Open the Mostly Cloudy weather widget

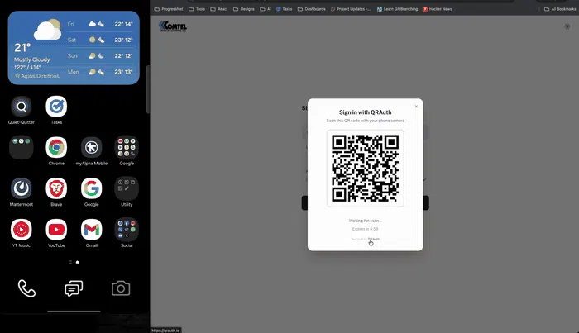pyautogui.click(x=74, y=48)
